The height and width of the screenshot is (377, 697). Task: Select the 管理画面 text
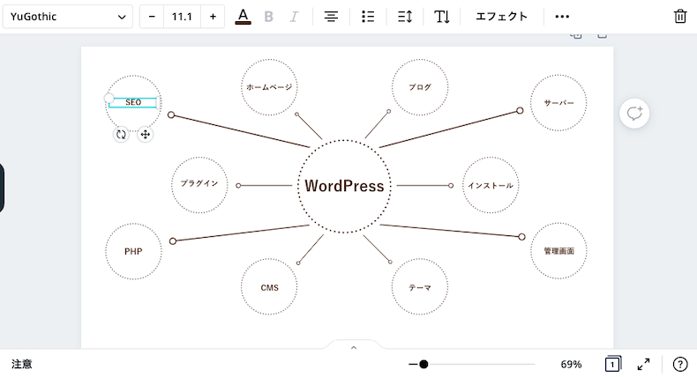coord(558,251)
